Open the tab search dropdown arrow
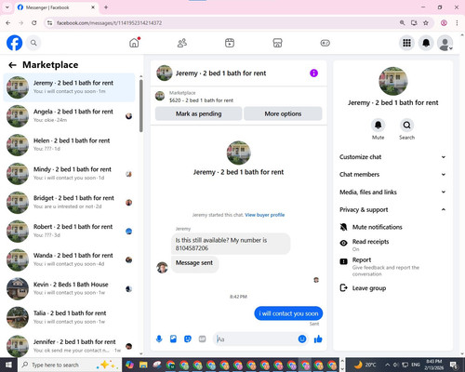Image resolution: width=465 pixels, height=372 pixels. (7, 7)
